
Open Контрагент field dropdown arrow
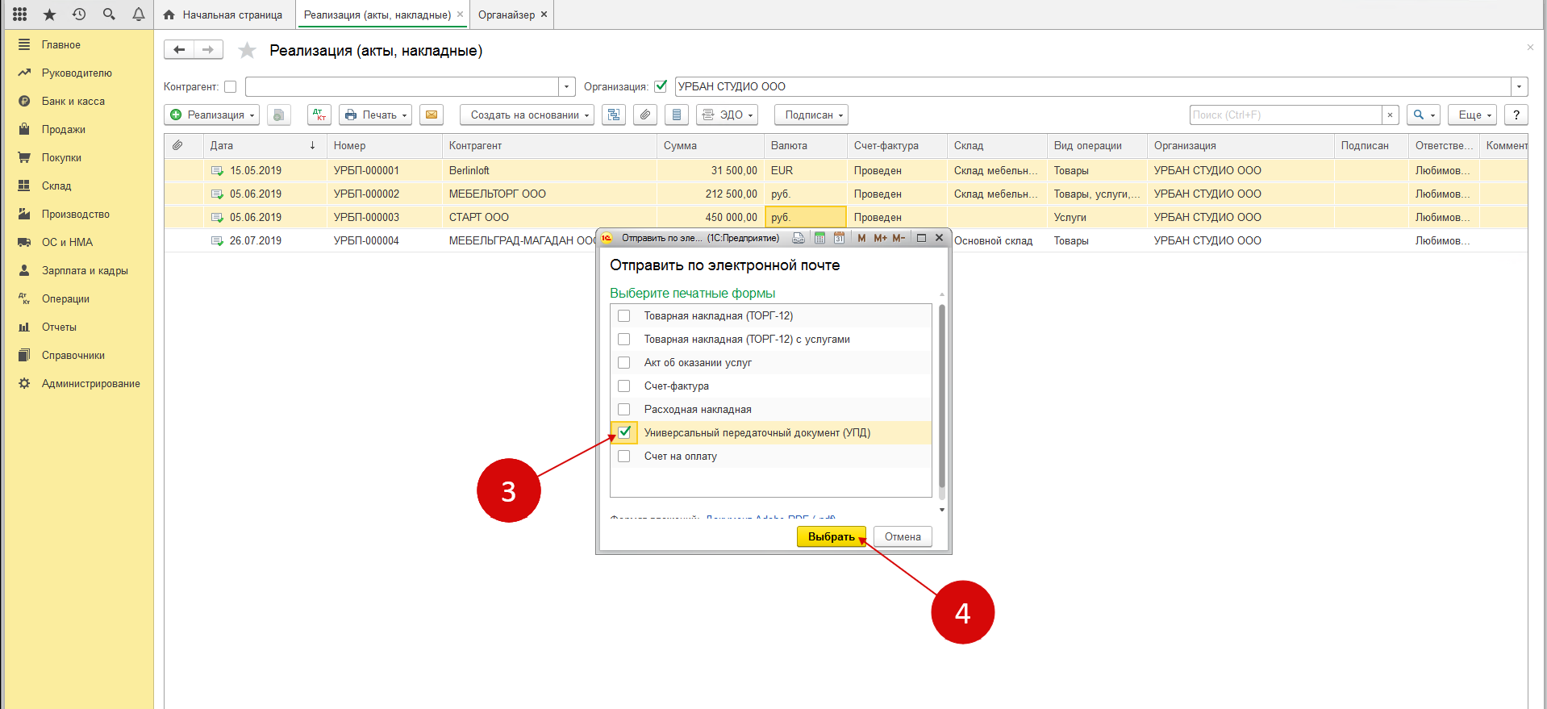coord(567,86)
